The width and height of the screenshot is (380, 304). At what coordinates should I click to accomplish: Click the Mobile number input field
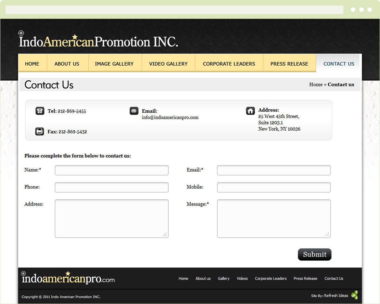[274, 187]
